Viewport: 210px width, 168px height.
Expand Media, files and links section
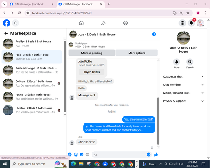click(x=183, y=93)
